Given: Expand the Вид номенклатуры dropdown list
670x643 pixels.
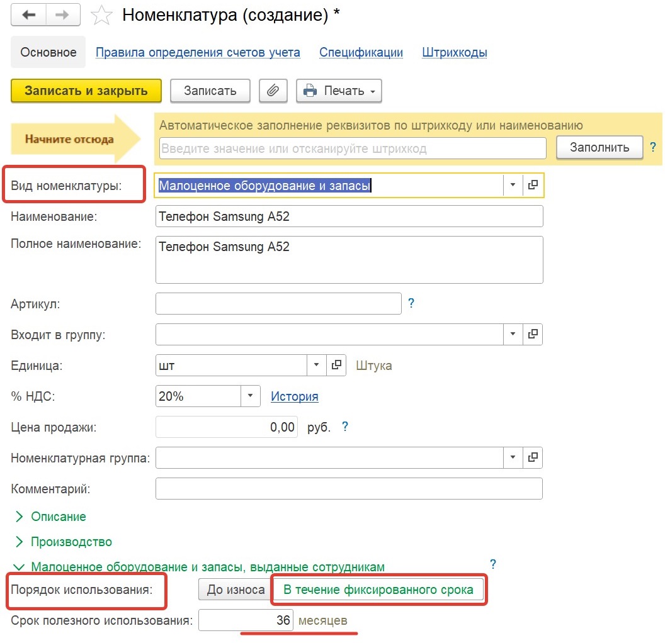Looking at the screenshot, I should [x=513, y=185].
